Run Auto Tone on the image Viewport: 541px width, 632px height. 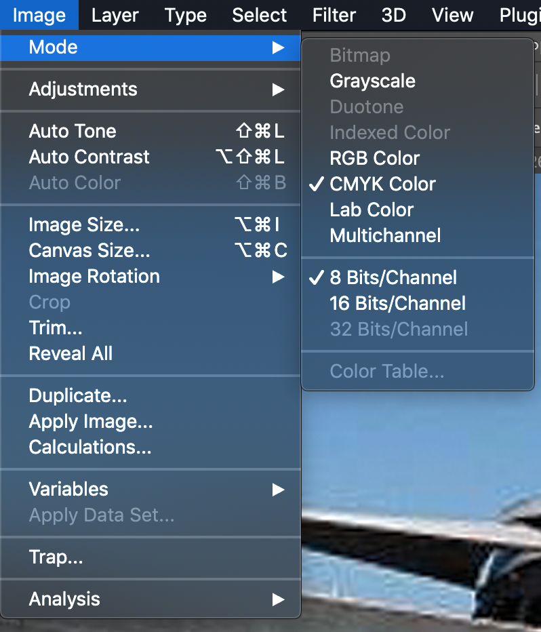pyautogui.click(x=72, y=131)
